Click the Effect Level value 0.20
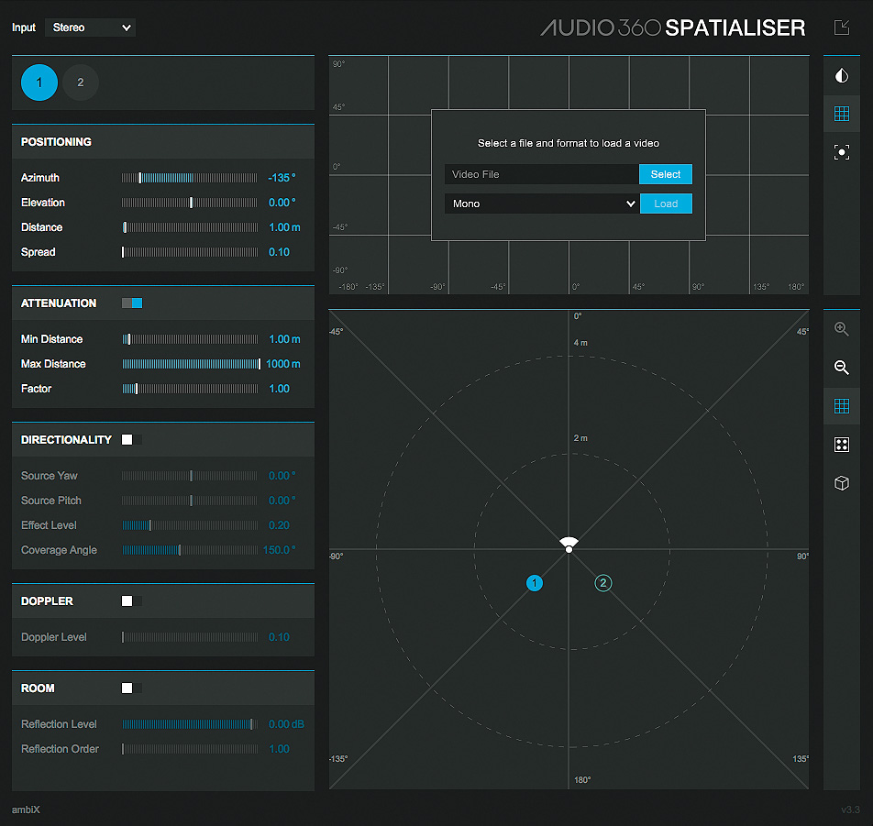The image size is (873, 826). coord(279,525)
